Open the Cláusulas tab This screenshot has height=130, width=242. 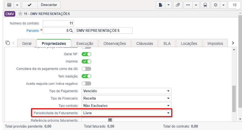tap(145, 44)
